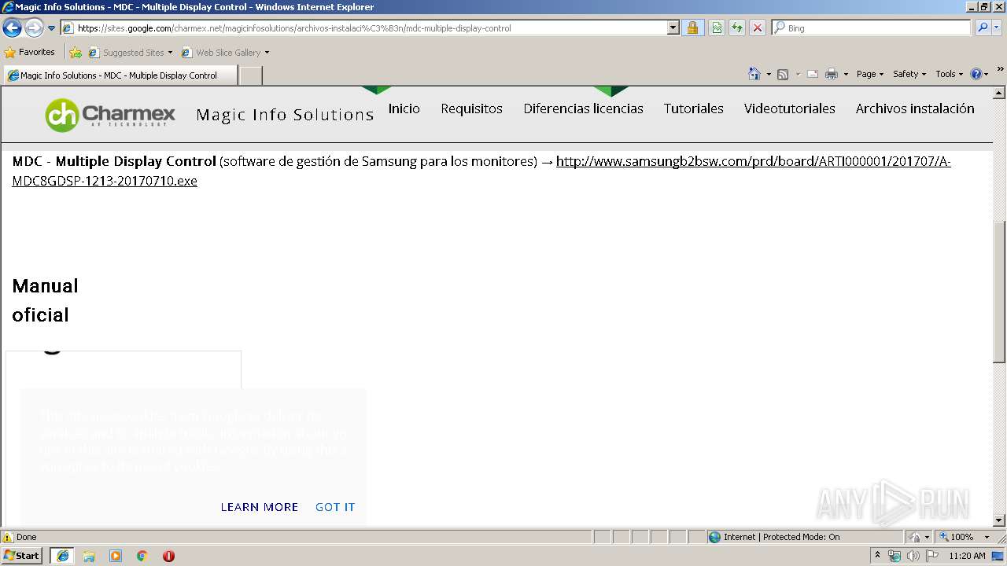The height and width of the screenshot is (566, 1007).
Task: Click the network tray icon
Action: [x=894, y=556]
